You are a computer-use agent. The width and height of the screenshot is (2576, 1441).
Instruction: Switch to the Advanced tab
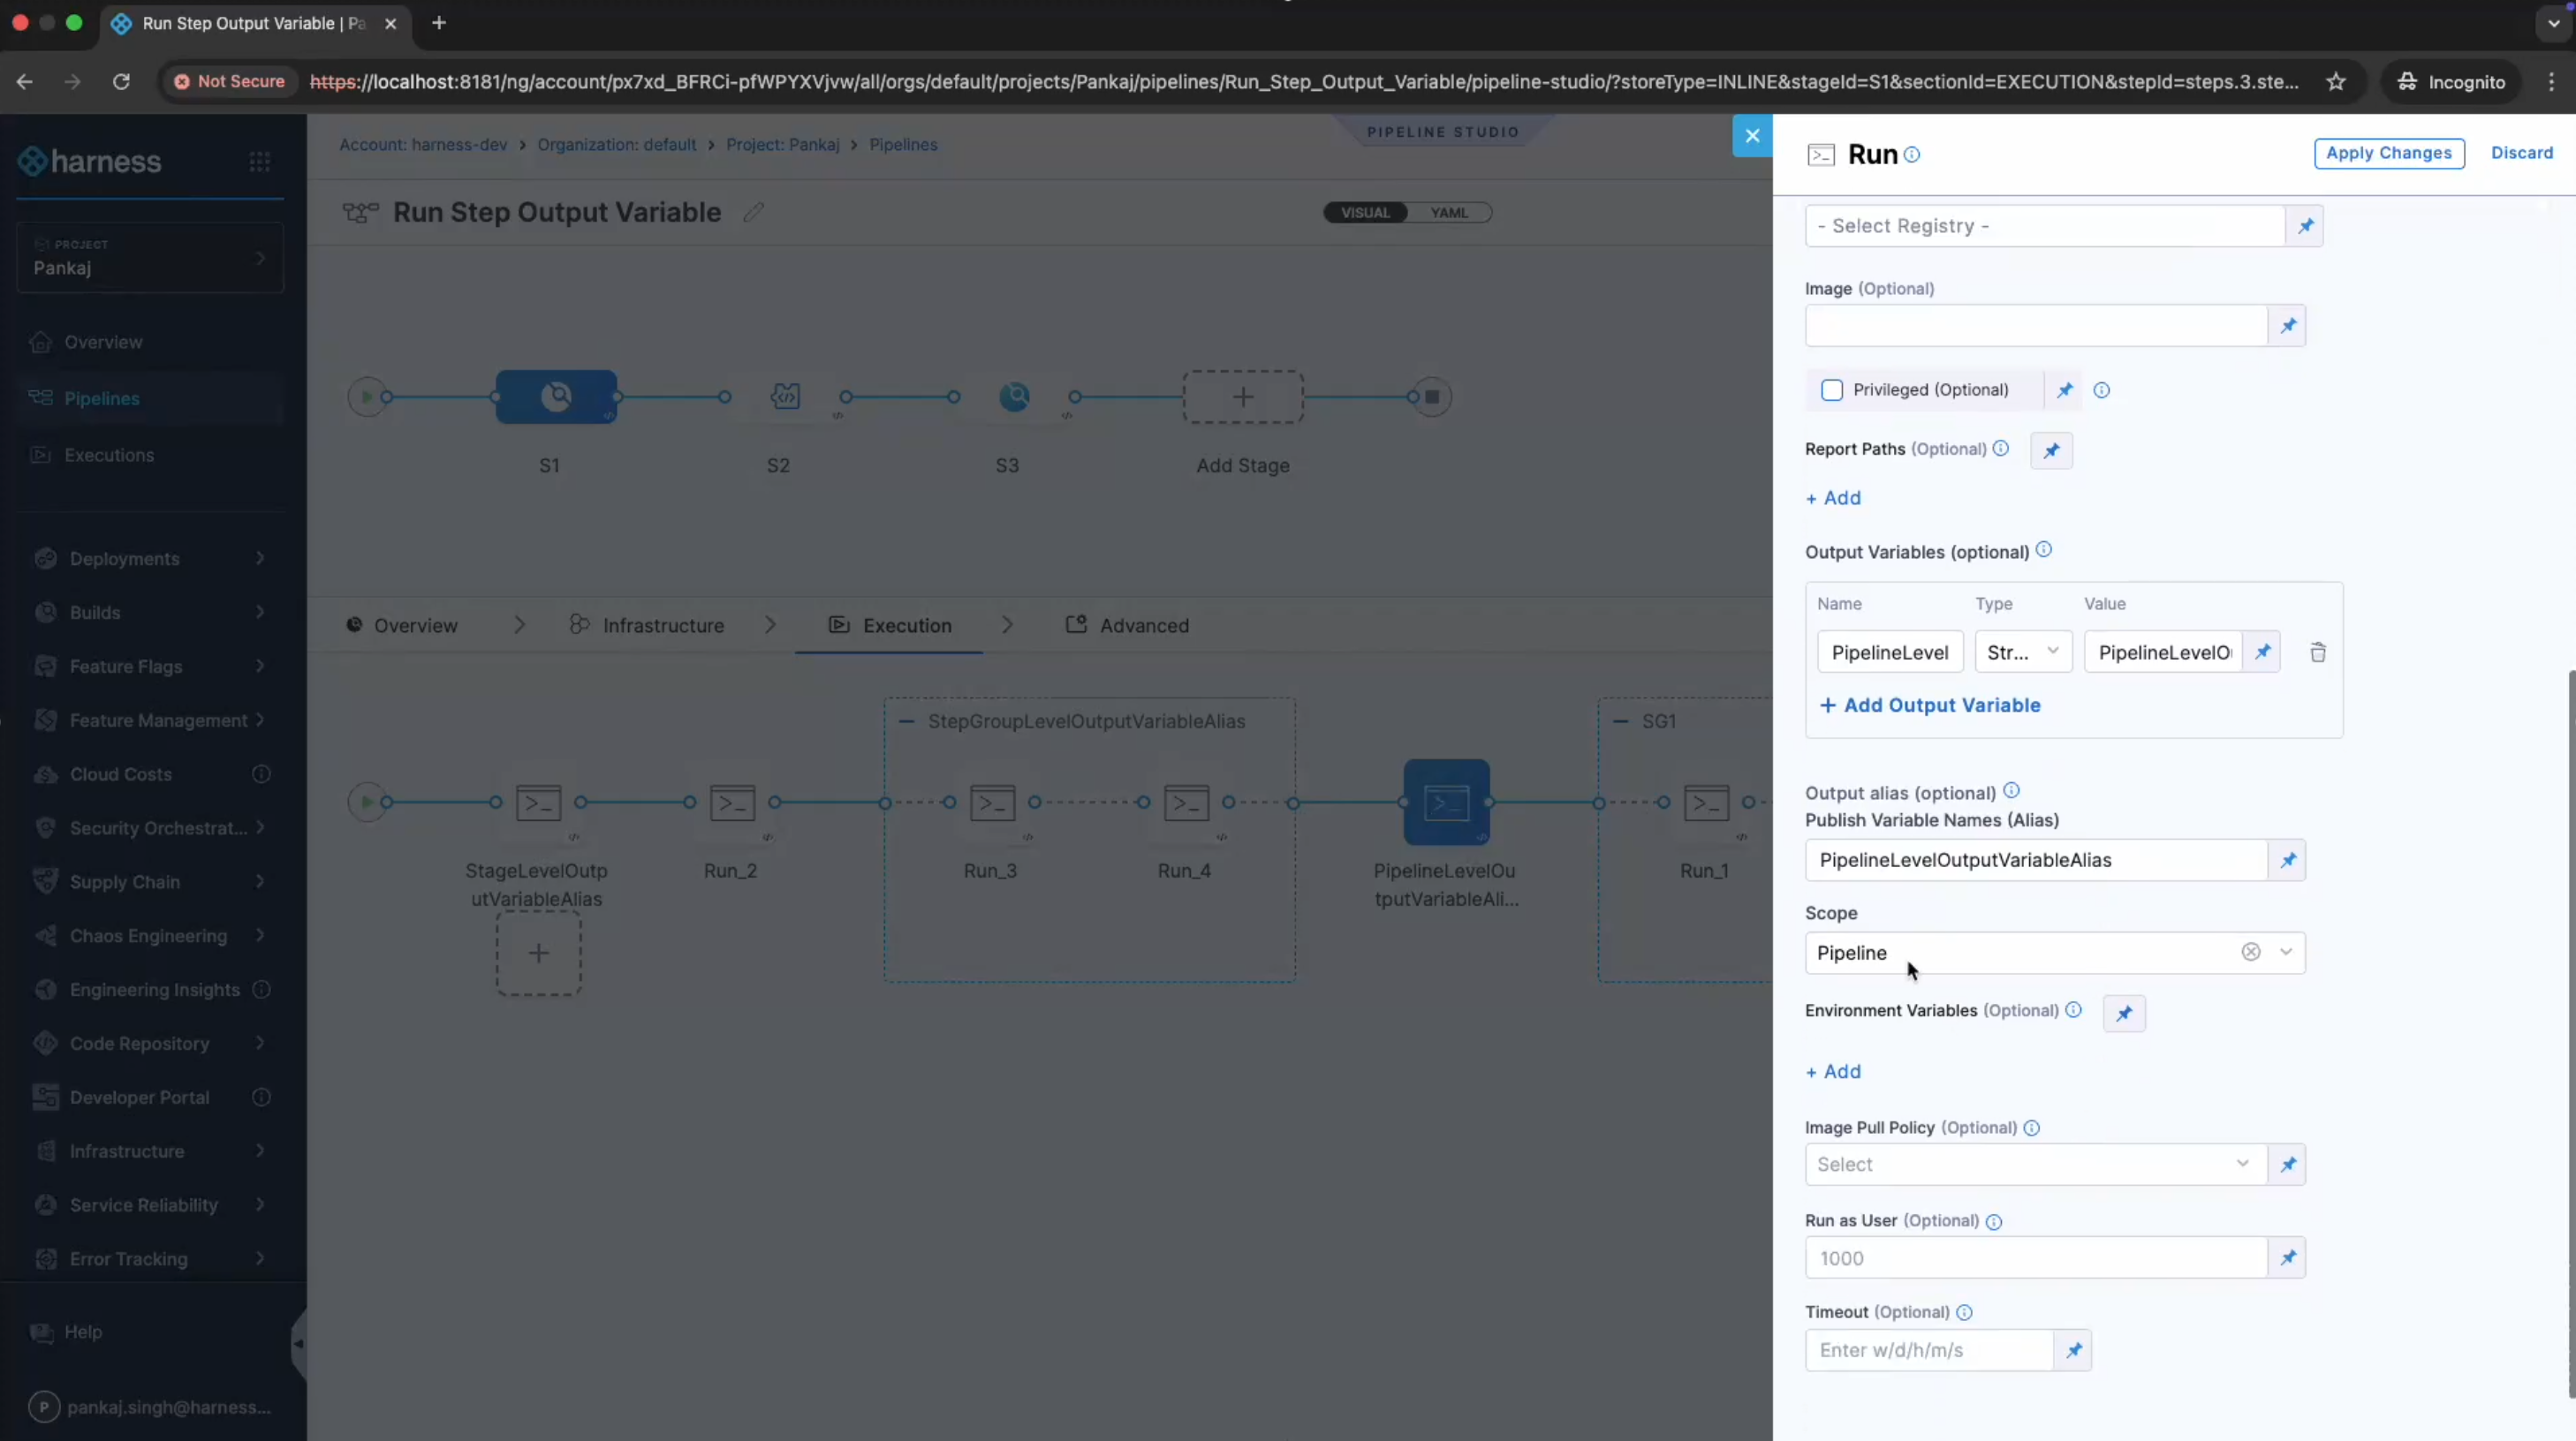1142,624
